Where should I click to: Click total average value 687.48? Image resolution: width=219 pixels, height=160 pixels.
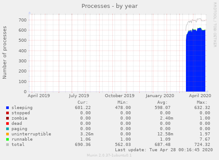(163, 145)
